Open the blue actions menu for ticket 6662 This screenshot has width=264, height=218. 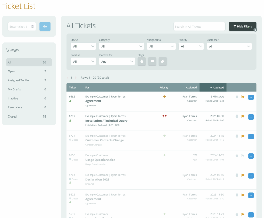click(251, 97)
